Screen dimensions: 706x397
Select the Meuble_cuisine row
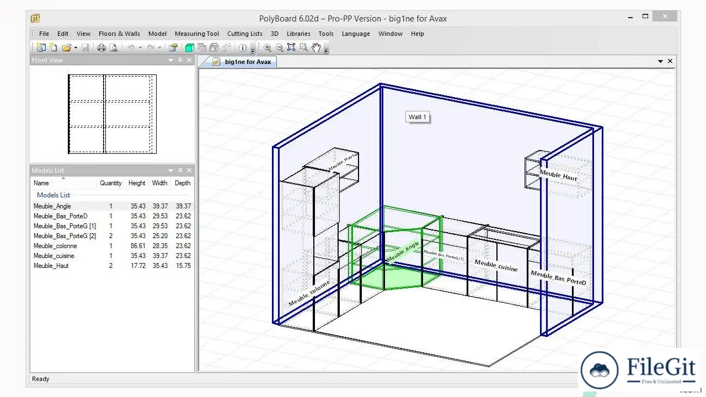[x=112, y=256]
